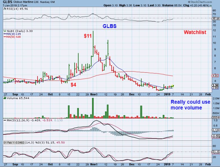Click the yellow-highlighted latest price bar
Screen dimensions: 220x167
pos(173,86)
